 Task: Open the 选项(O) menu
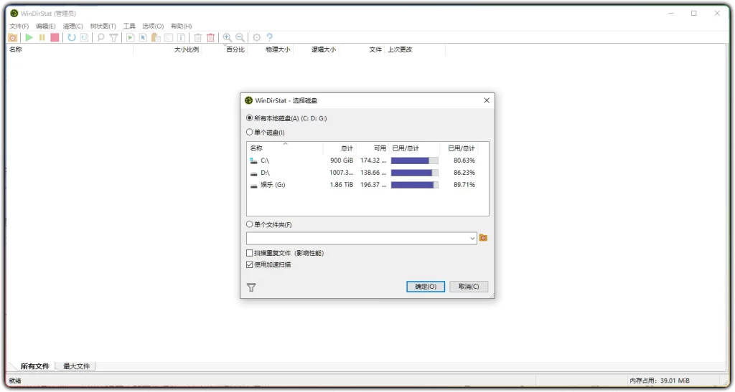(154, 27)
